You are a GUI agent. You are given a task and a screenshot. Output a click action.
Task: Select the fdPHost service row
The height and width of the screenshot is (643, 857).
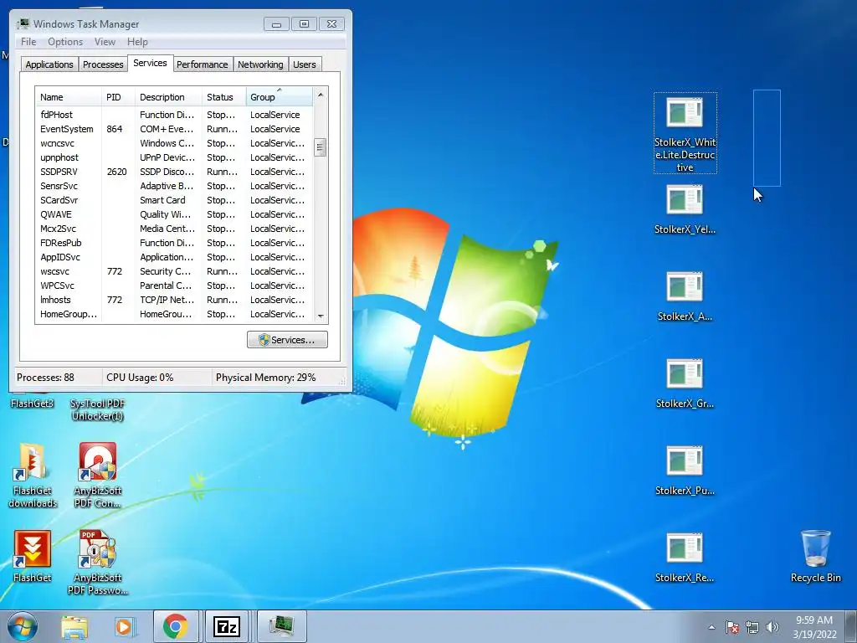174,115
